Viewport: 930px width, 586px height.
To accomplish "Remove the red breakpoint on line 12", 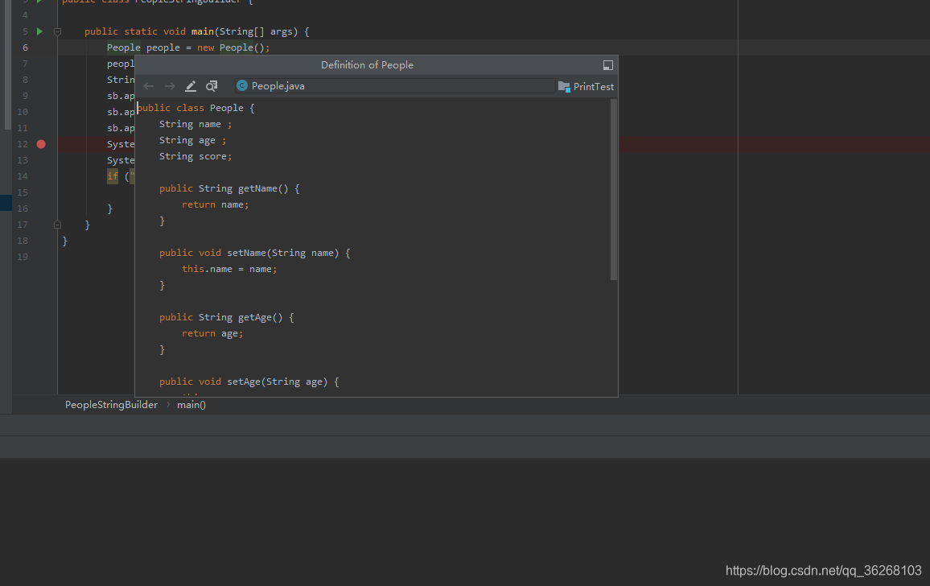I will [41, 144].
